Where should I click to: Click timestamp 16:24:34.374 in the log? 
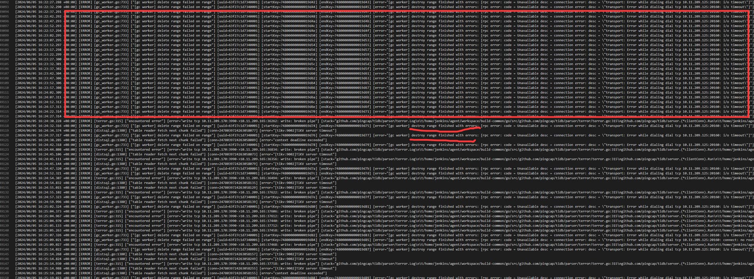(50, 130)
